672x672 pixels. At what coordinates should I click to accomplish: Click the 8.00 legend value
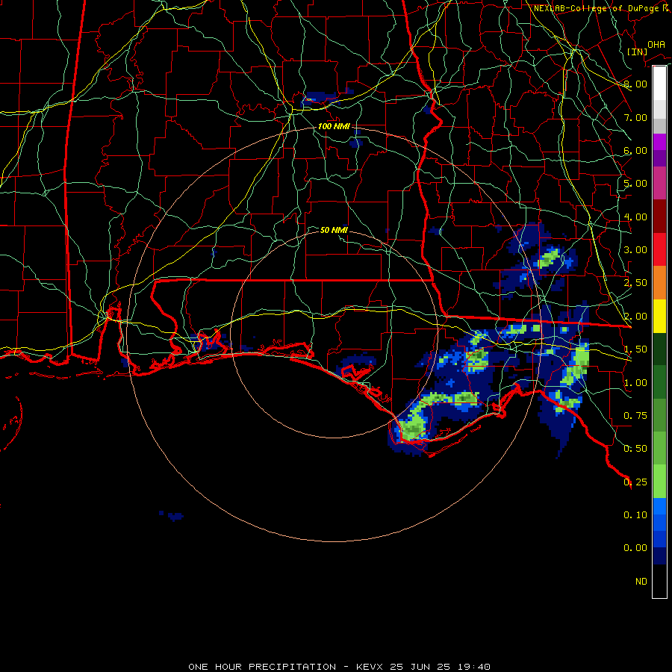pos(635,84)
